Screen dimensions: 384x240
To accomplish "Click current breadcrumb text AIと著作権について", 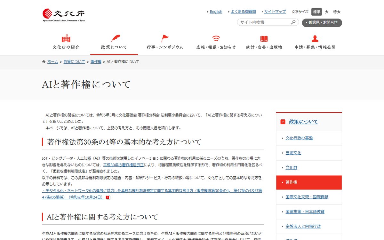I will click(x=123, y=62).
